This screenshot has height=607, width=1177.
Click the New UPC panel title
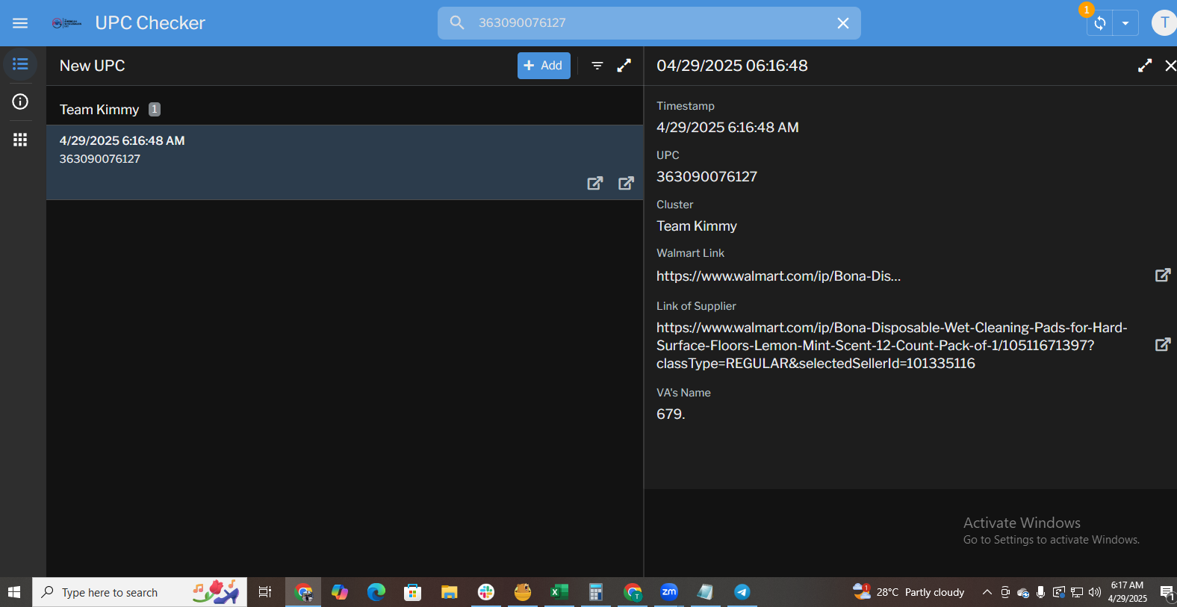click(x=93, y=66)
